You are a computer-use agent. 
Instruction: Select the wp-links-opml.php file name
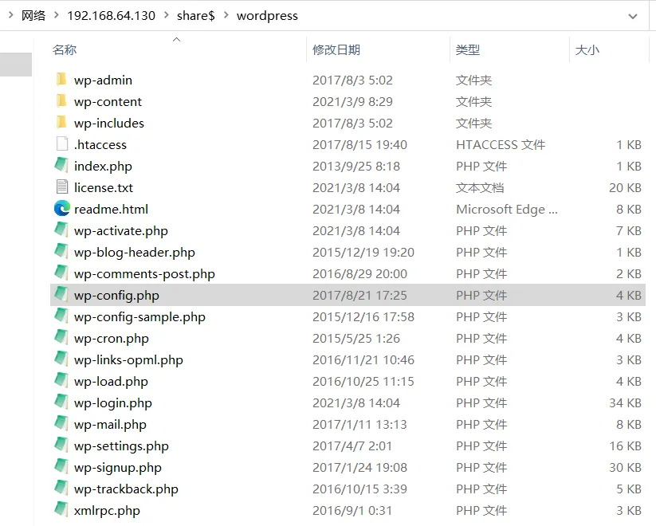pyautogui.click(x=128, y=360)
